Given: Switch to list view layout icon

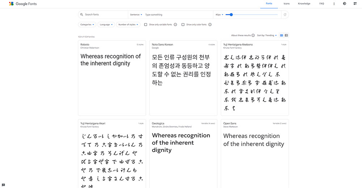Looking at the screenshot, I should coord(286,35).
